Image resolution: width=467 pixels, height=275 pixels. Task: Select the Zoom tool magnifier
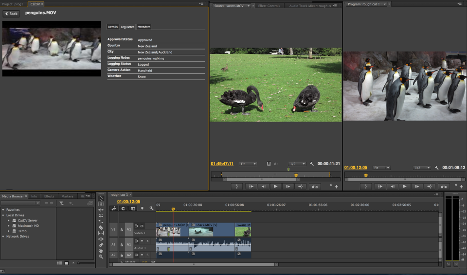click(101, 257)
